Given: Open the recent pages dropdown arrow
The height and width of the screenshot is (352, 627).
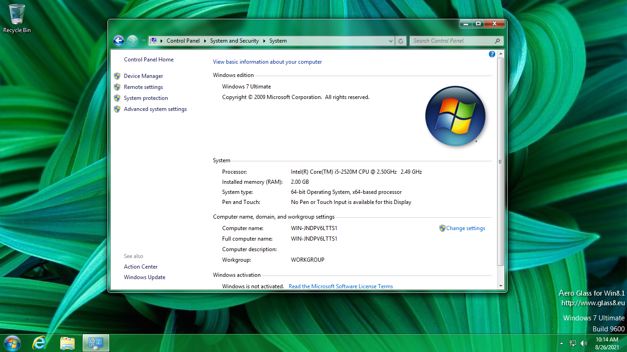Looking at the screenshot, I should point(143,41).
